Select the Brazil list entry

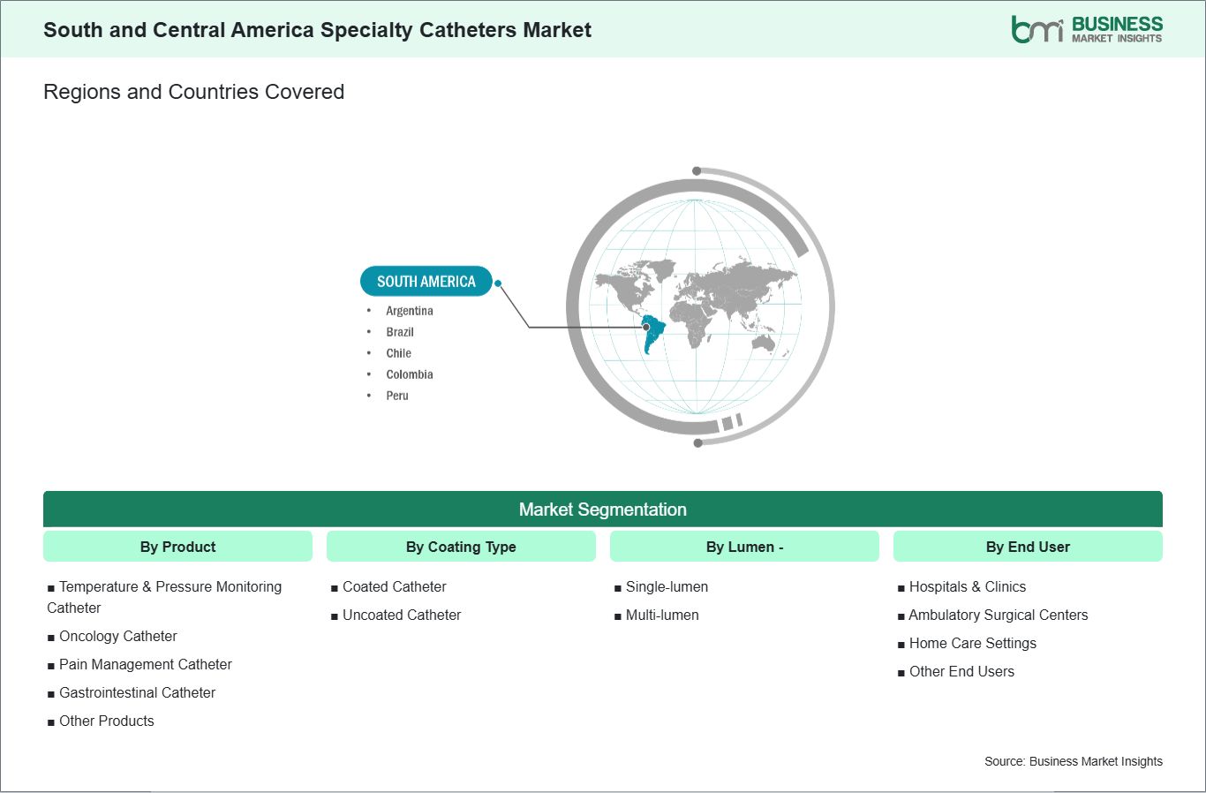click(400, 332)
